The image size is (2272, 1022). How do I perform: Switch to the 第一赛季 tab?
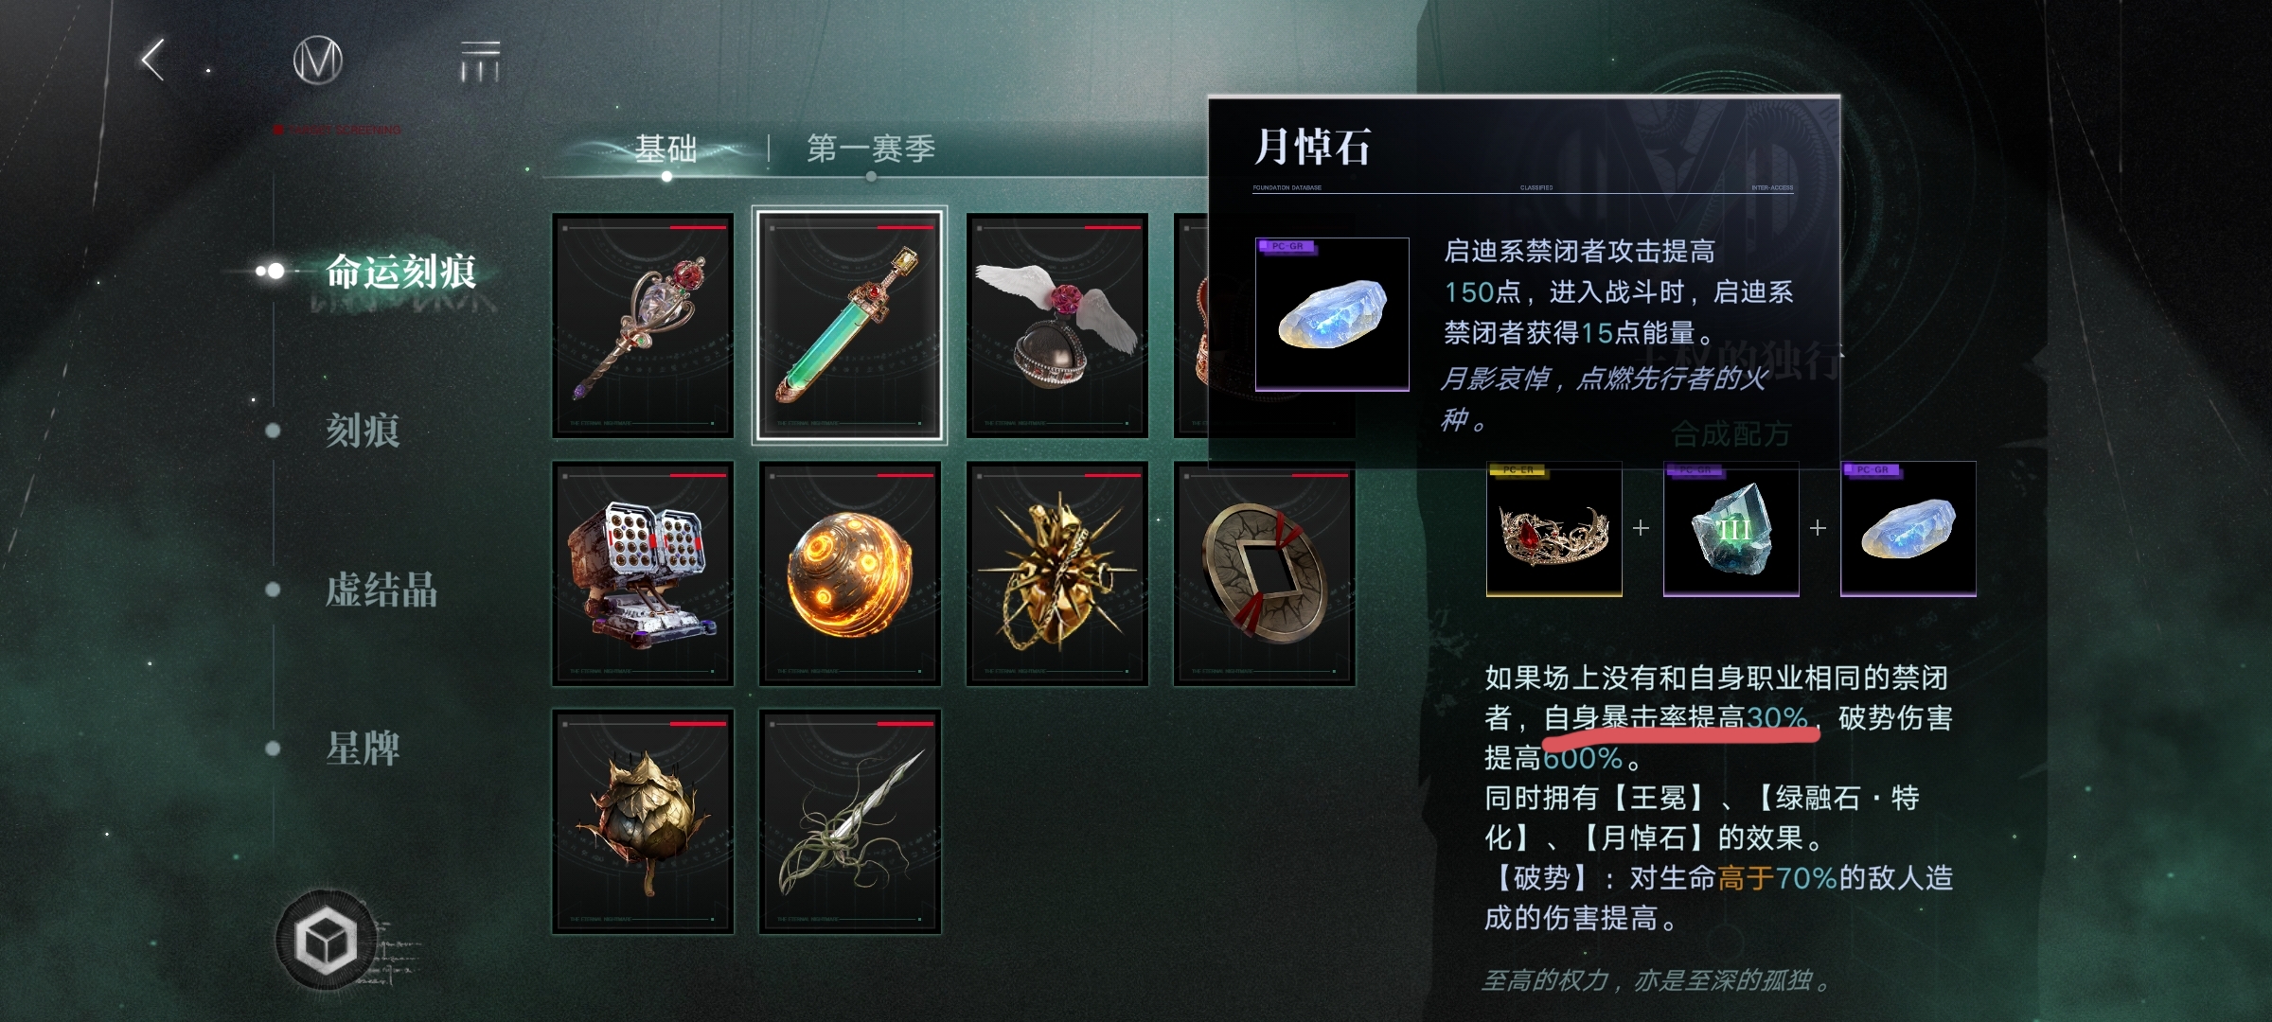(871, 149)
